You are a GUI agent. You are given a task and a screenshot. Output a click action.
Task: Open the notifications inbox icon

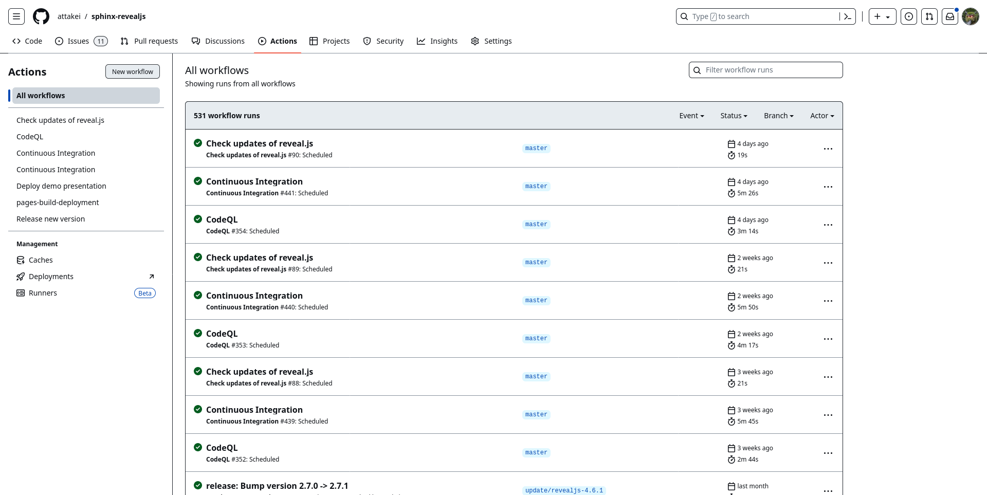pos(950,16)
